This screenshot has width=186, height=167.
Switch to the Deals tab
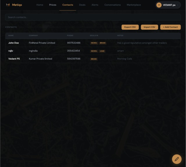pos(82,5)
